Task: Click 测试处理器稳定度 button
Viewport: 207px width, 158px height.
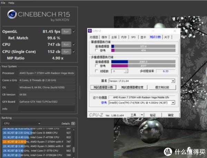Action: (x=132, y=87)
